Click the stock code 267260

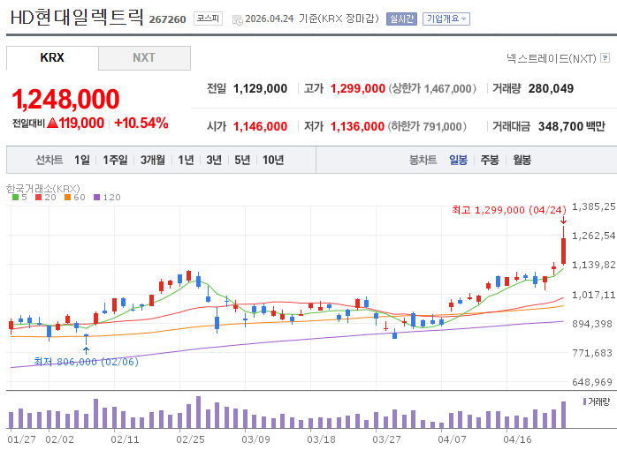167,19
